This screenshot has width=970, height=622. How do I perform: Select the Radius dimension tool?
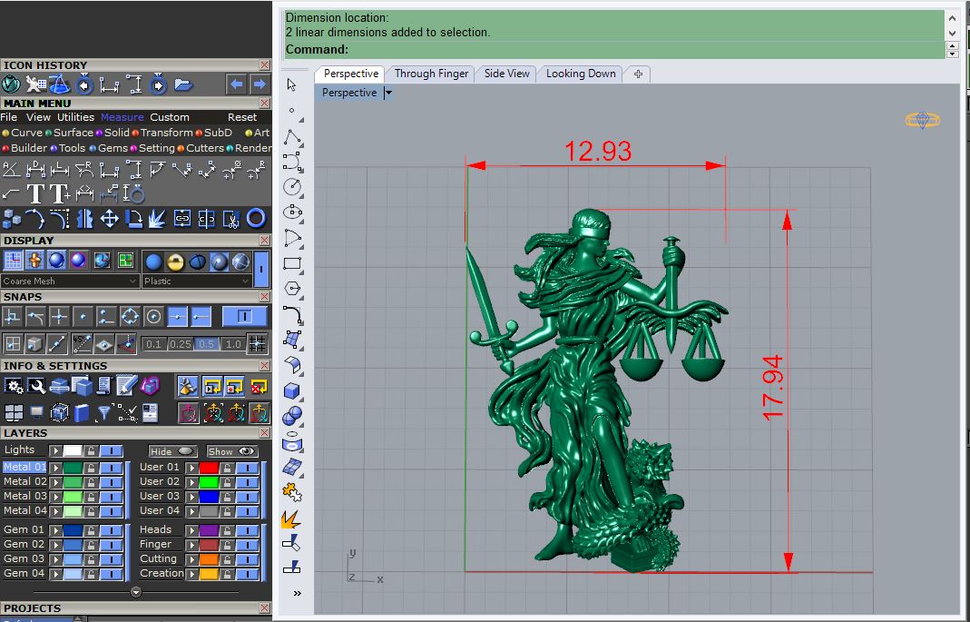(x=84, y=169)
